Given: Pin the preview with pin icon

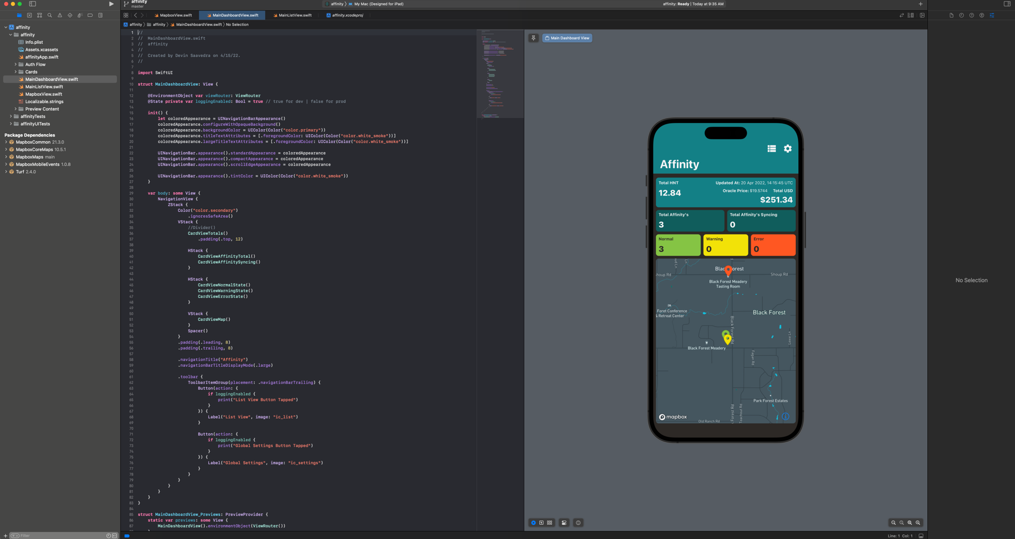Looking at the screenshot, I should click(x=533, y=38).
